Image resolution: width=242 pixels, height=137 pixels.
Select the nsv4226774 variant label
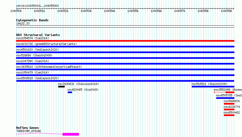[x=232, y=107]
